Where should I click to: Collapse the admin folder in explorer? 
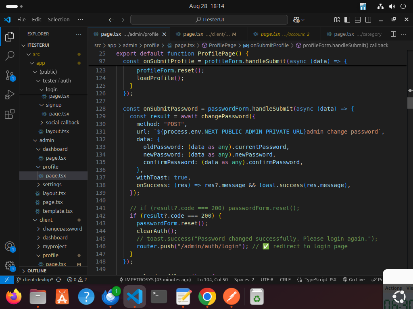click(x=46, y=140)
